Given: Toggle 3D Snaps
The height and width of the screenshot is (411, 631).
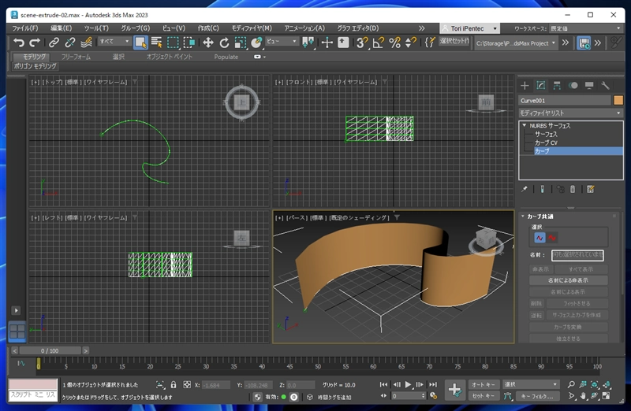Looking at the screenshot, I should 362,43.
